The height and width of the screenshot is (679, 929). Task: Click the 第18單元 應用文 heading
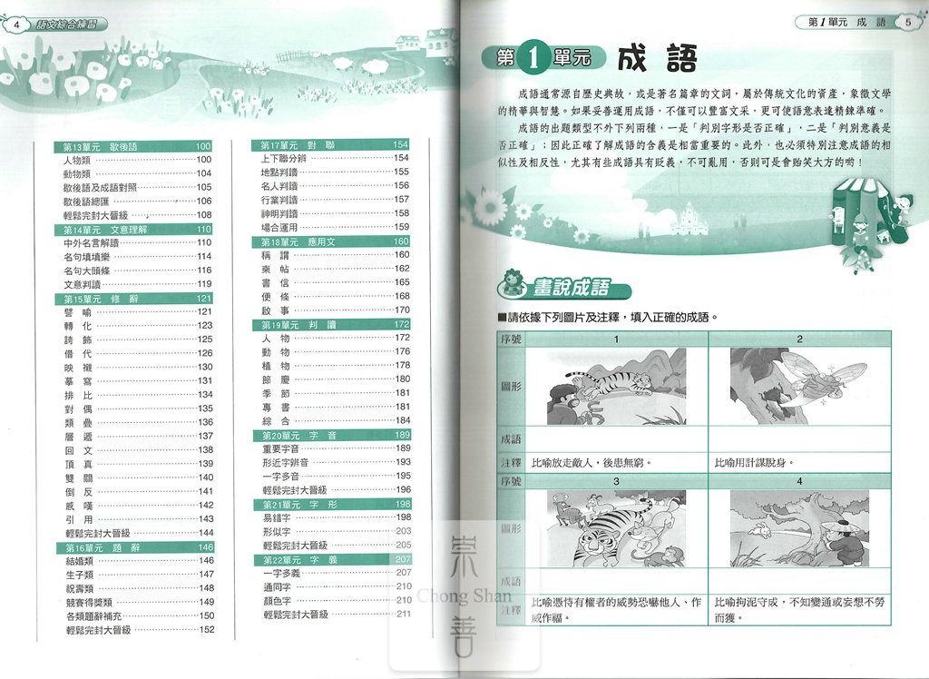pos(330,241)
